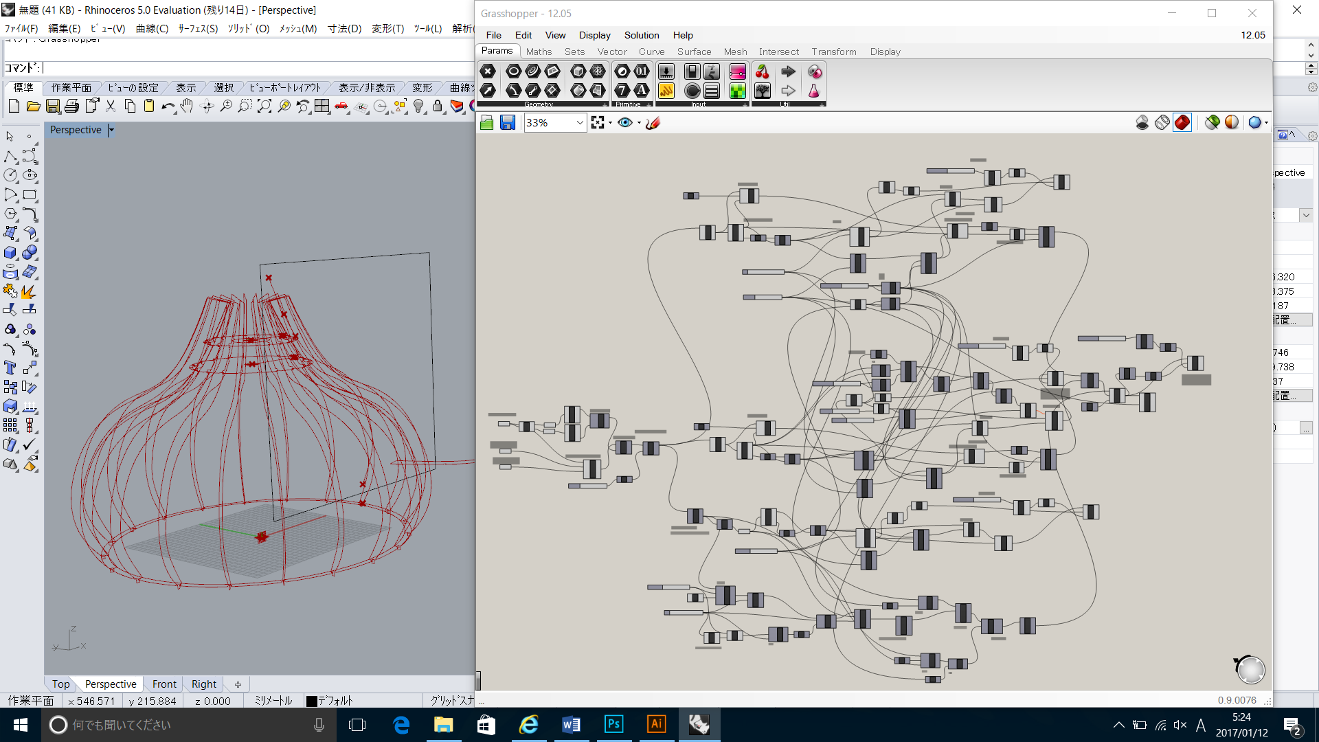Image resolution: width=1319 pixels, height=742 pixels.
Task: Toggle Rhino light bulb visibility icon
Action: (418, 106)
